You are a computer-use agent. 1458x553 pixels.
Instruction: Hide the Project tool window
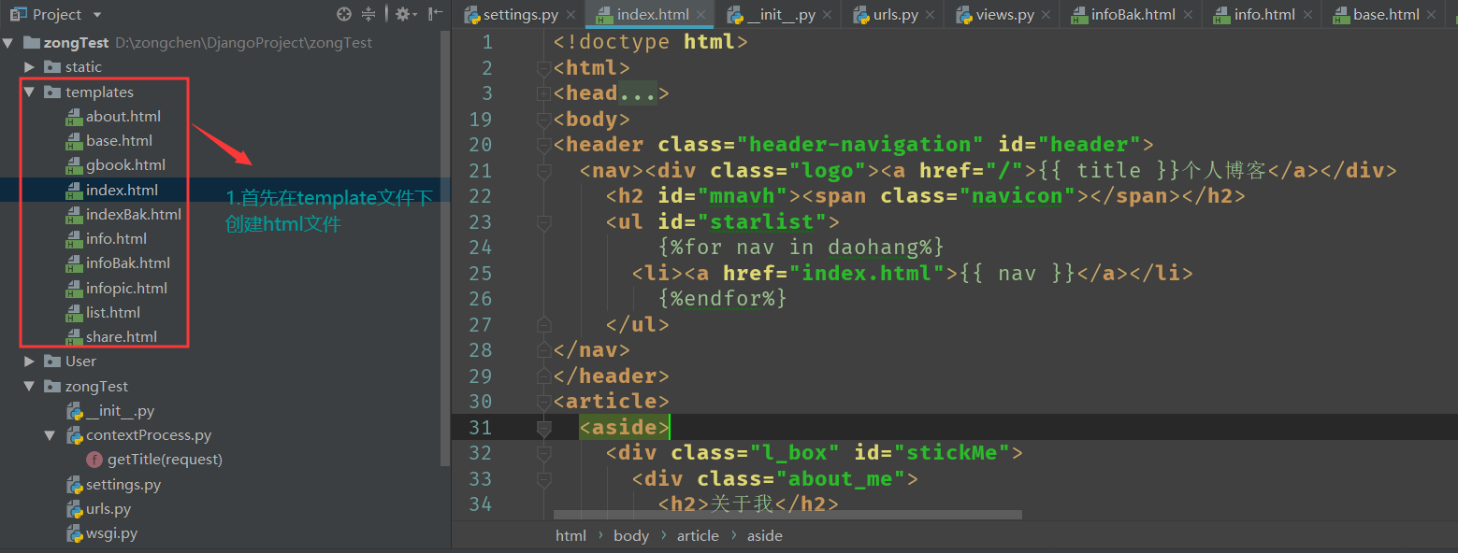pos(436,14)
